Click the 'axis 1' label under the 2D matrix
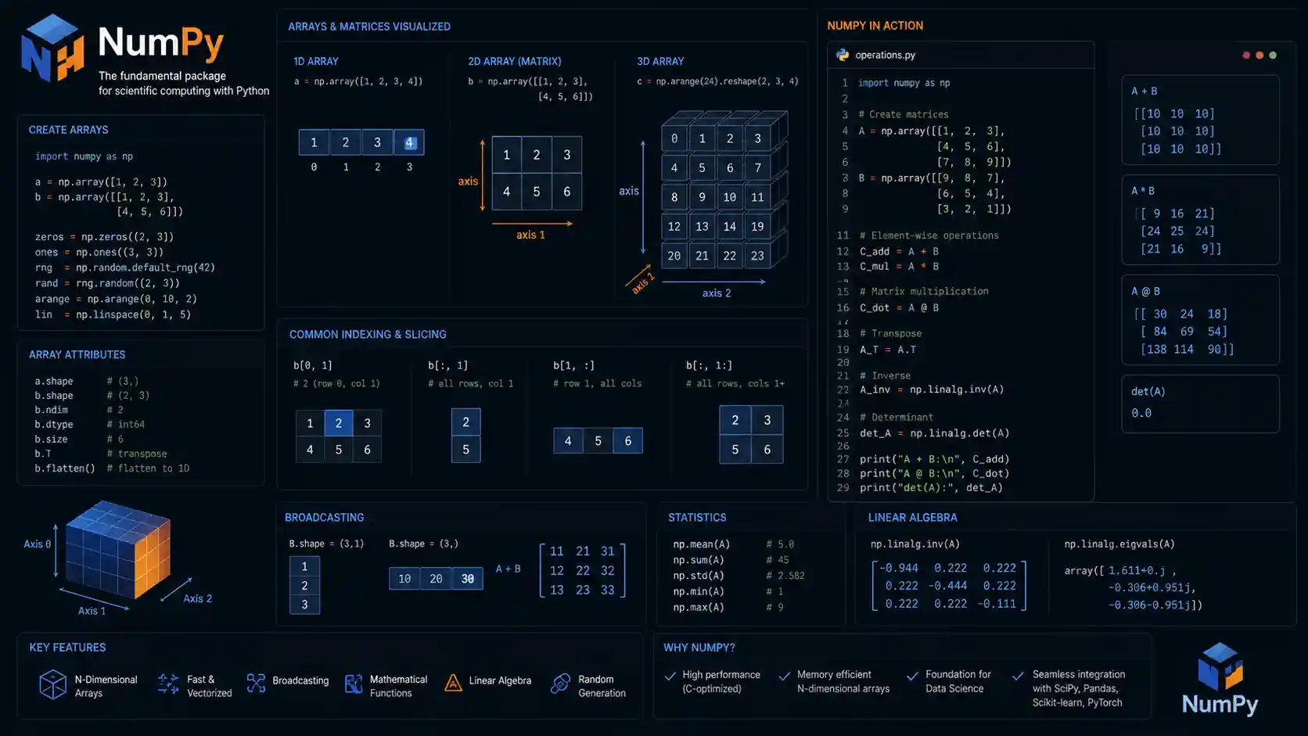1308x736 pixels. [530, 235]
